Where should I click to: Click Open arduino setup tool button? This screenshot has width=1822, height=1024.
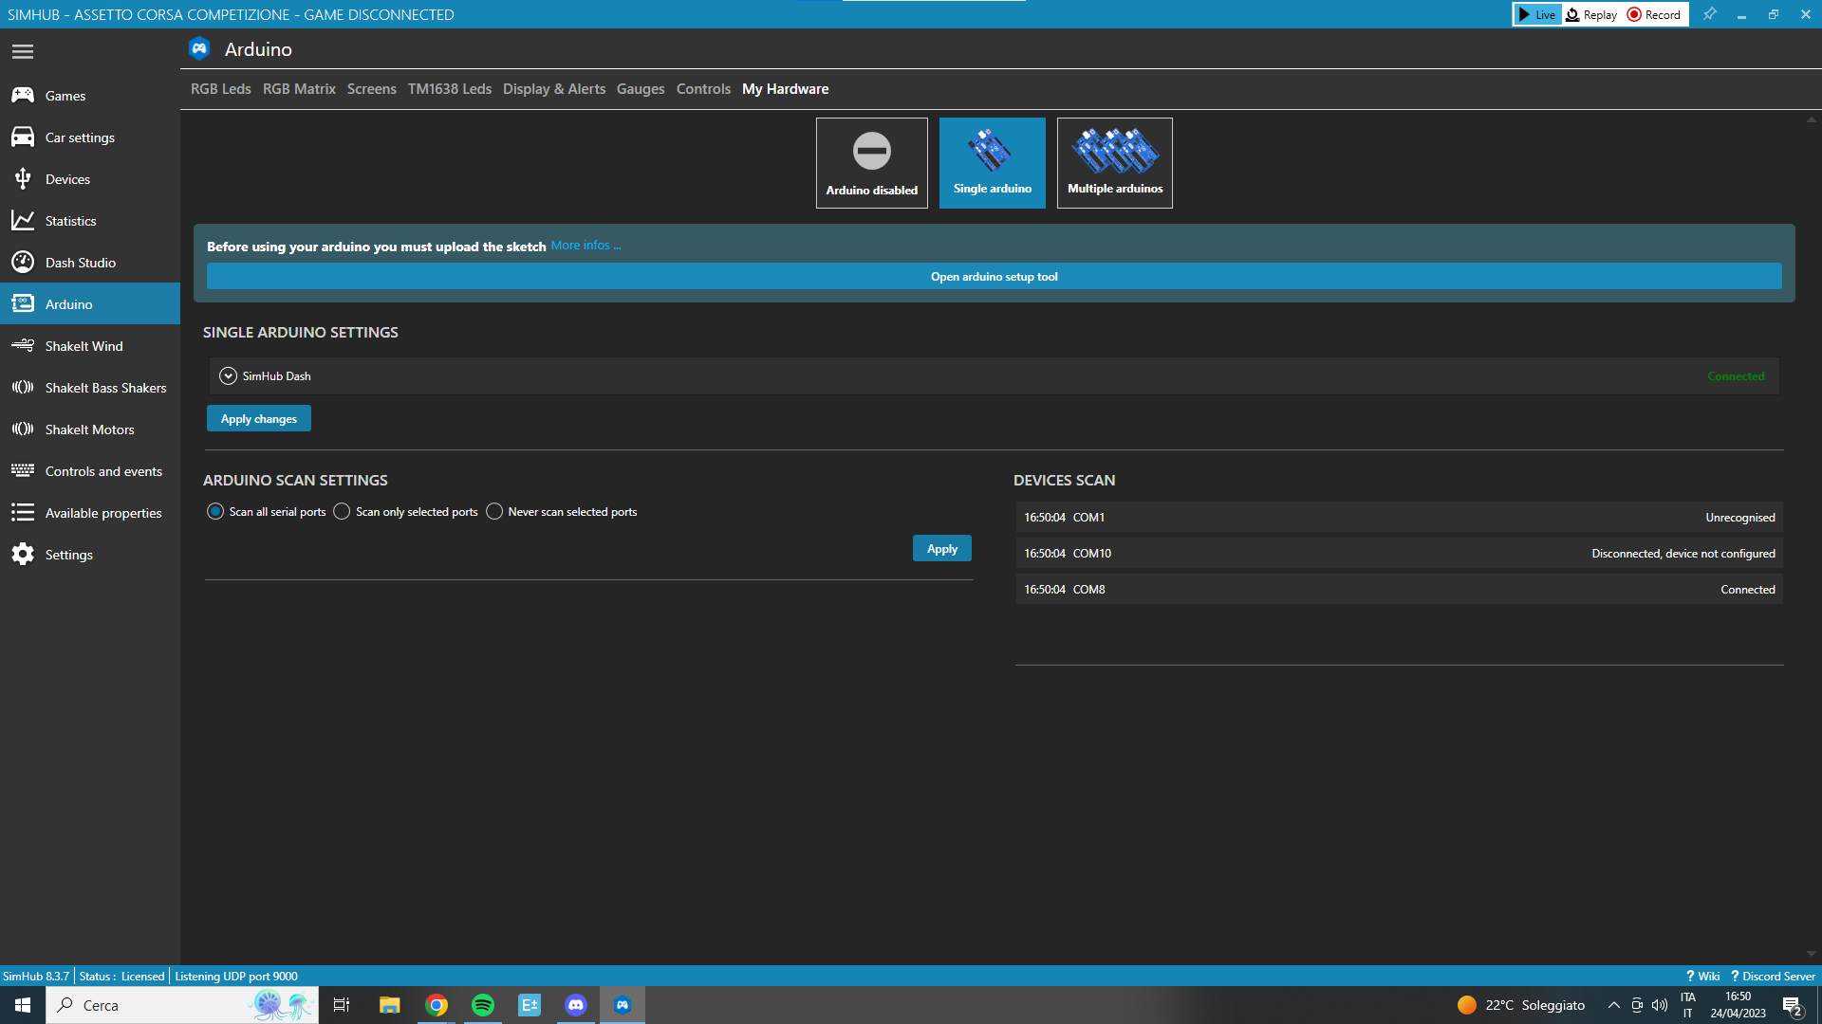coord(994,277)
